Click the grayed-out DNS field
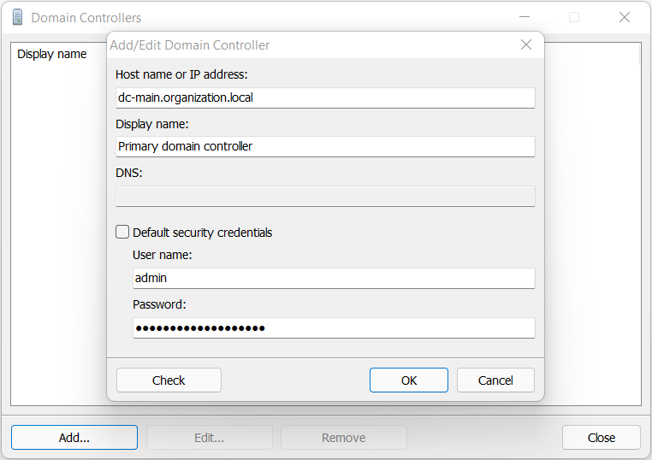Image resolution: width=652 pixels, height=460 pixels. point(325,196)
